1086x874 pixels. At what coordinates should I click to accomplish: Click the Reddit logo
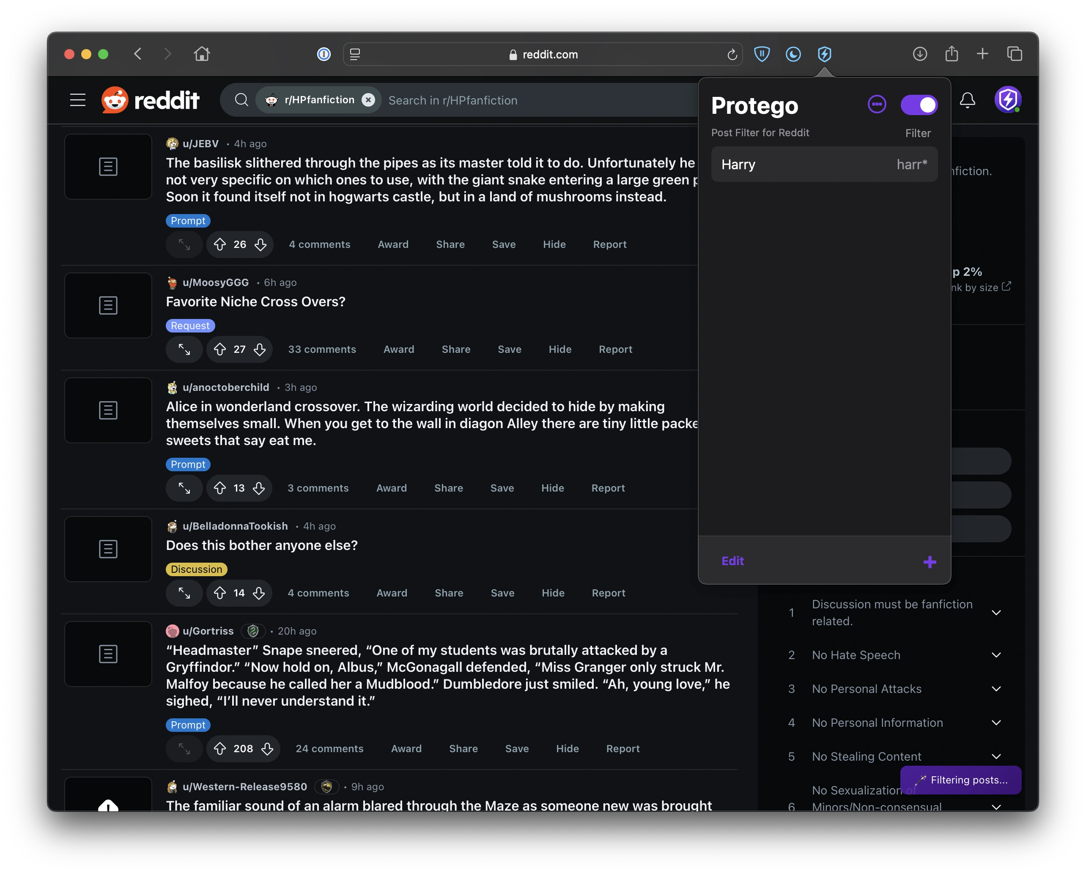point(151,100)
